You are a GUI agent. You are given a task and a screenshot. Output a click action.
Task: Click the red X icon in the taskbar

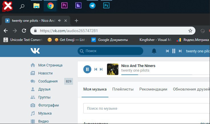tap(7, 6)
